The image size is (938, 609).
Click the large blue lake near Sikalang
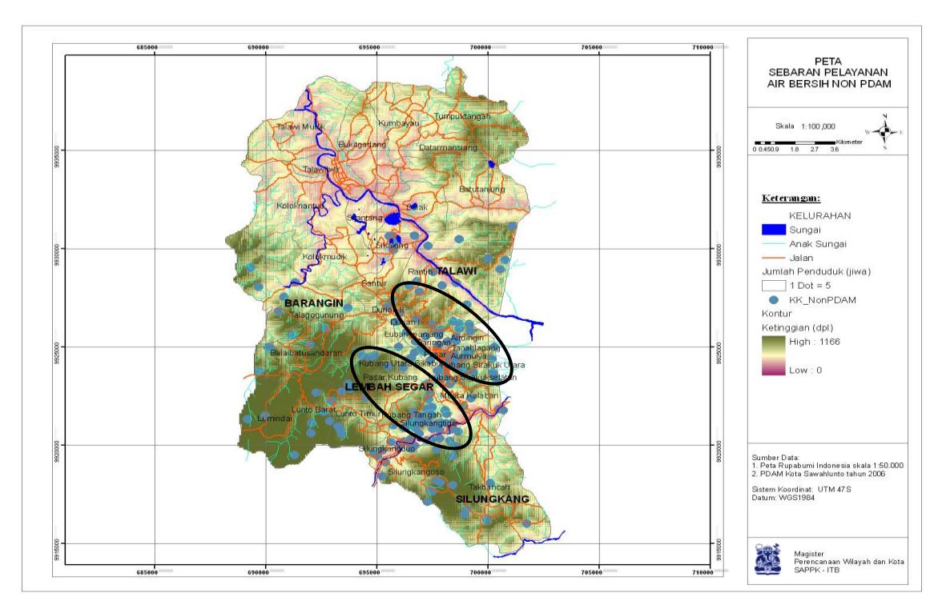pyautogui.click(x=393, y=218)
